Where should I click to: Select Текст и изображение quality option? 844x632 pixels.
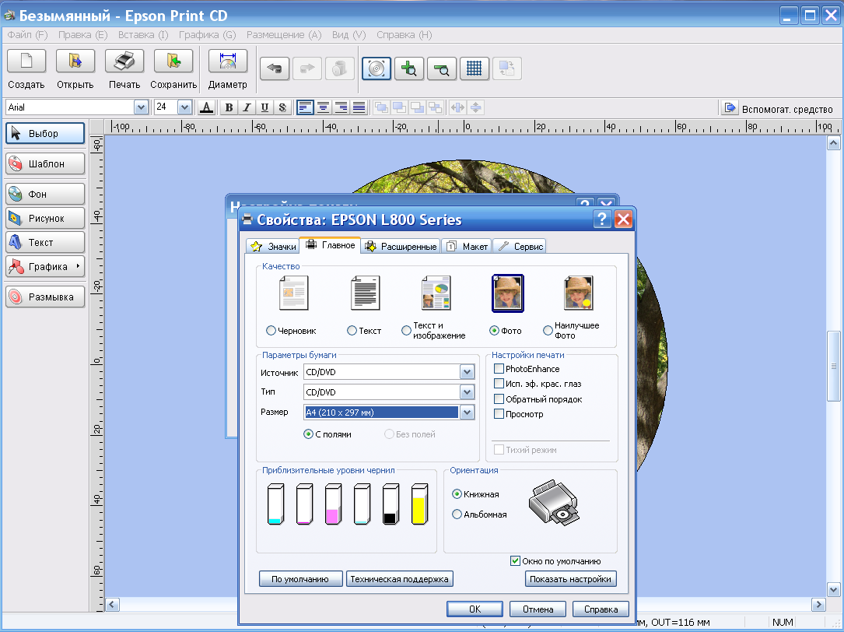click(406, 330)
